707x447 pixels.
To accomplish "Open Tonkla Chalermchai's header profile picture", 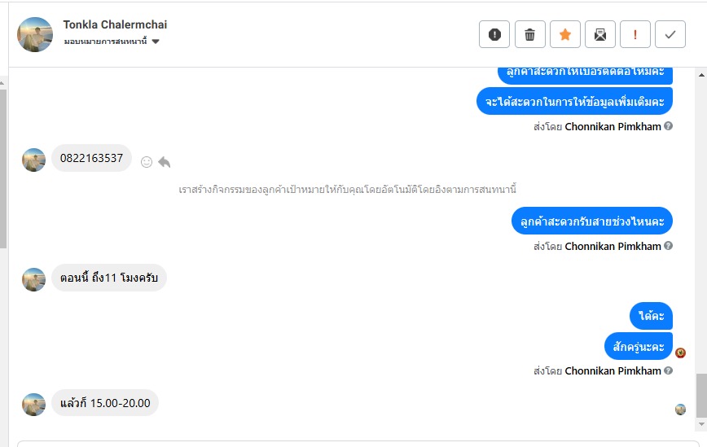I will click(x=35, y=34).
